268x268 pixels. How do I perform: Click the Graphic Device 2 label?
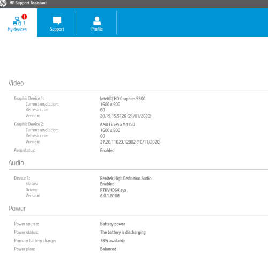(29, 124)
